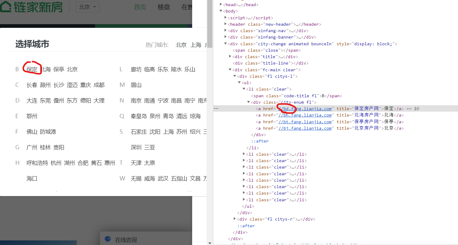Open the bh.fang.lianjia.com href link
The image size is (458, 245).
point(305,115)
